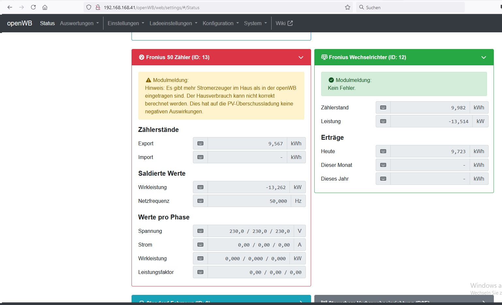The height and width of the screenshot is (305, 502).
Task: Click the Fronius Wechselrichter (ID: 12) header title
Action: tap(367, 57)
